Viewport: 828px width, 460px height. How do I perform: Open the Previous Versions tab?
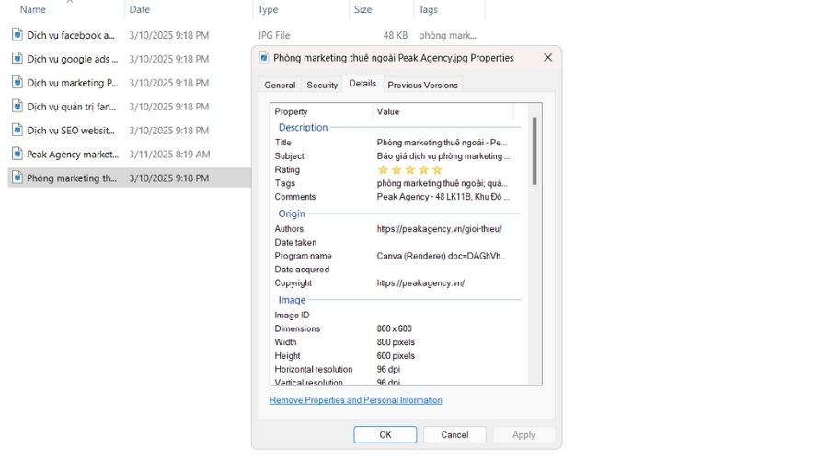(422, 85)
